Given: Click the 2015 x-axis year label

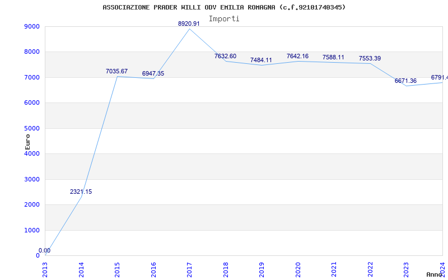Looking at the screenshot, I should click(x=117, y=269).
